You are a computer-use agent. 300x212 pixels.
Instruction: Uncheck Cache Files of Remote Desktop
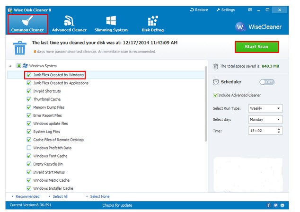[29, 140]
